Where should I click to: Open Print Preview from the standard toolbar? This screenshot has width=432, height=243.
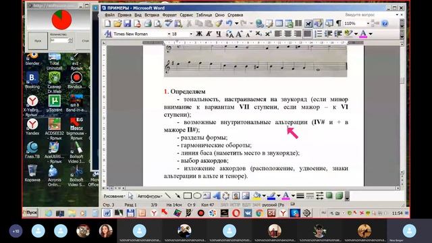pos(157,24)
